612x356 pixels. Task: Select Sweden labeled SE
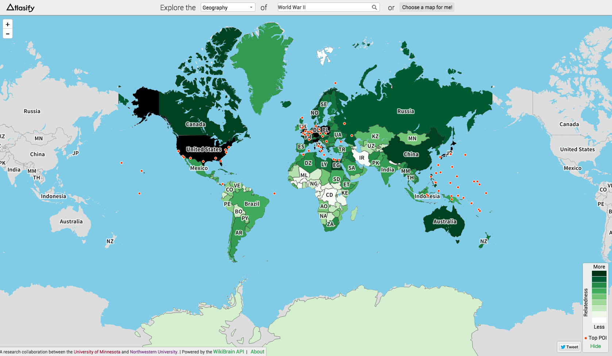click(x=324, y=104)
